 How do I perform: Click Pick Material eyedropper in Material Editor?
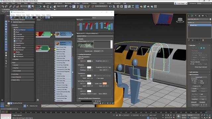tap(14, 18)
